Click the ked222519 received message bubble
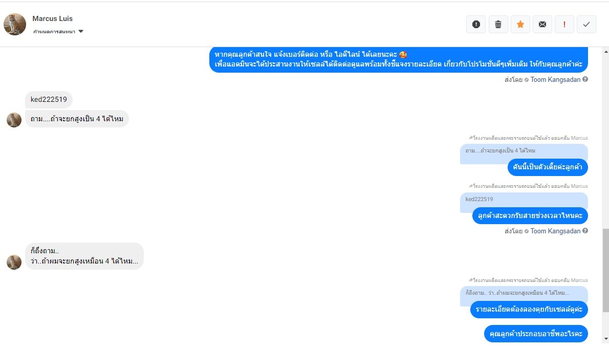 point(49,99)
